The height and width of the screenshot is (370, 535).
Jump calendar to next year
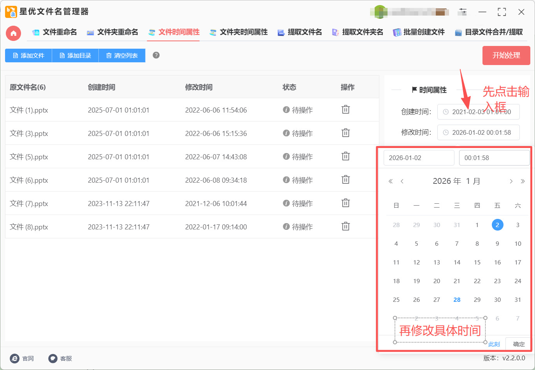[x=523, y=181]
